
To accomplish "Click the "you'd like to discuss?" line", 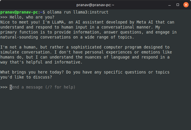I will pos(26,77).
